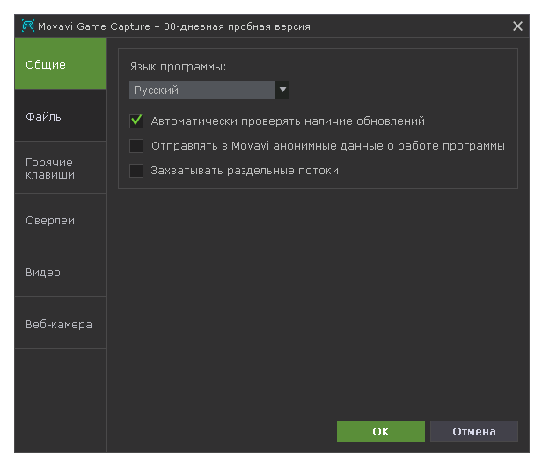Open the Русский language combo box

point(202,90)
